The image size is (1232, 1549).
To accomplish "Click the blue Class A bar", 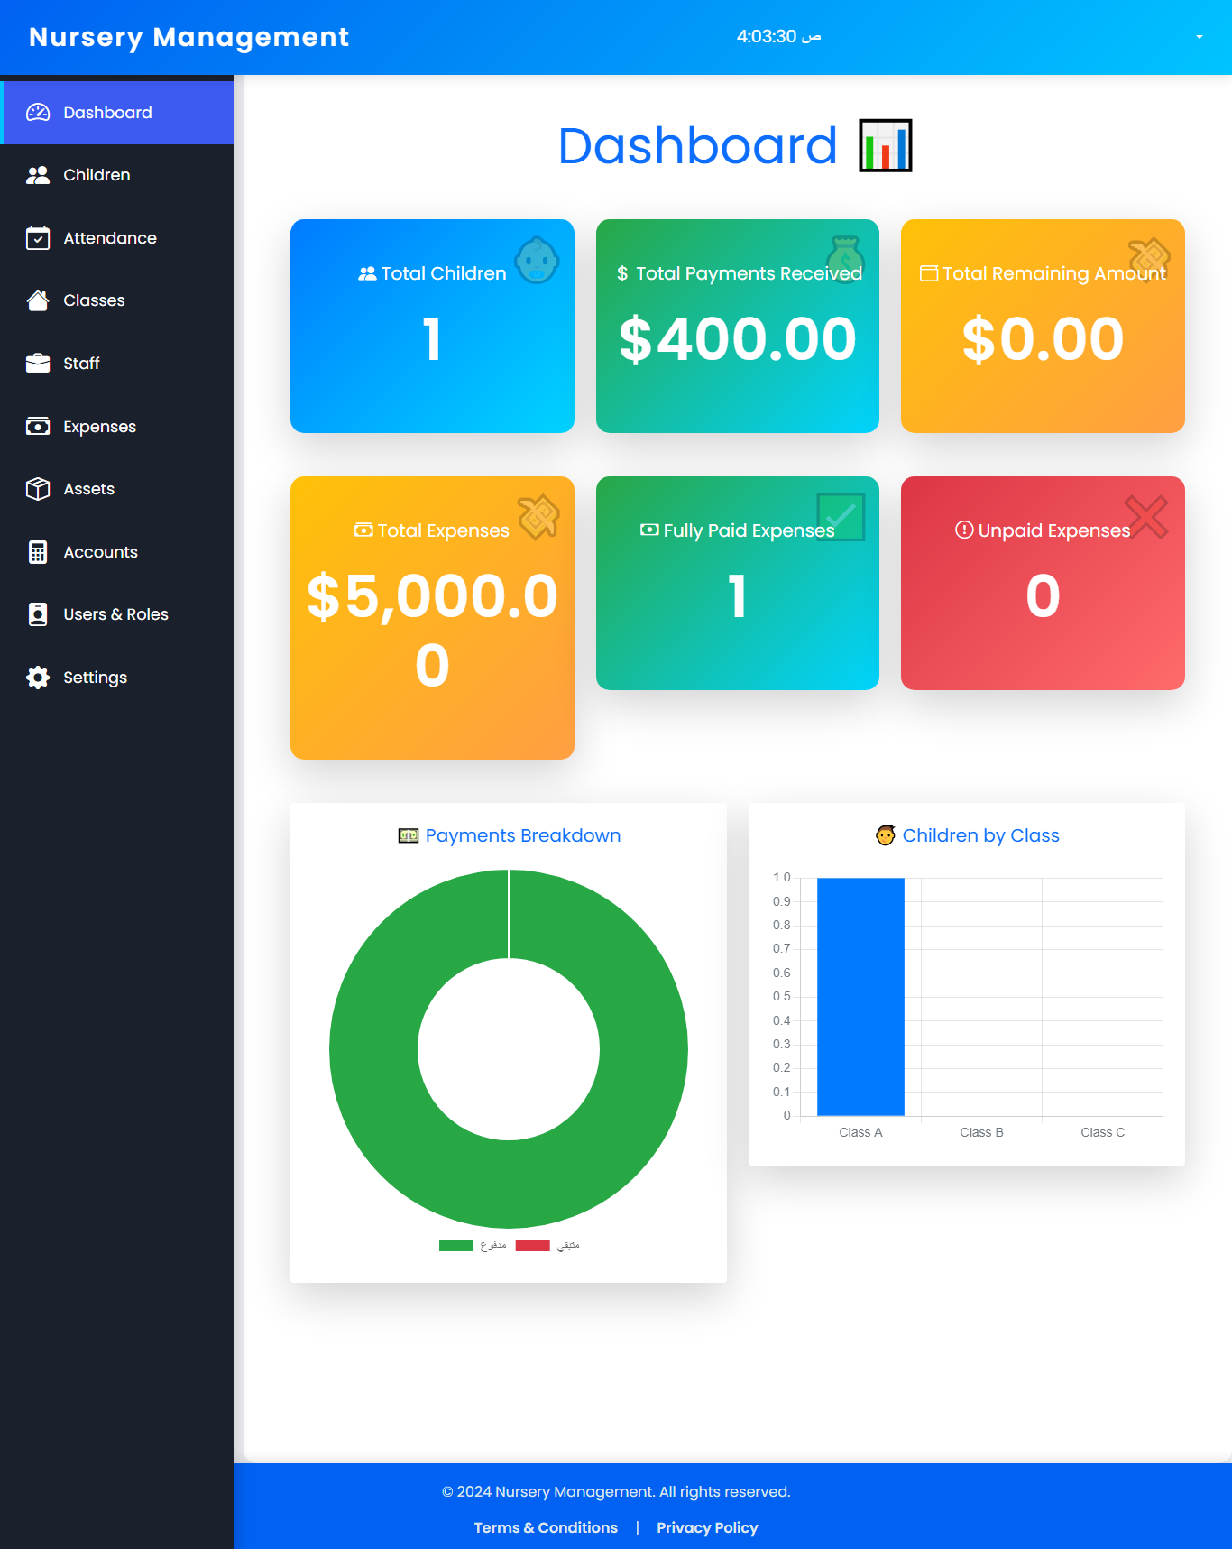I will (860, 996).
